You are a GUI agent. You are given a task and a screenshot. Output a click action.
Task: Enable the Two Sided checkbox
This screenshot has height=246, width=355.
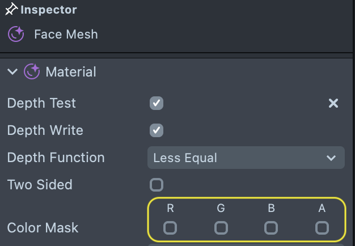click(x=157, y=185)
